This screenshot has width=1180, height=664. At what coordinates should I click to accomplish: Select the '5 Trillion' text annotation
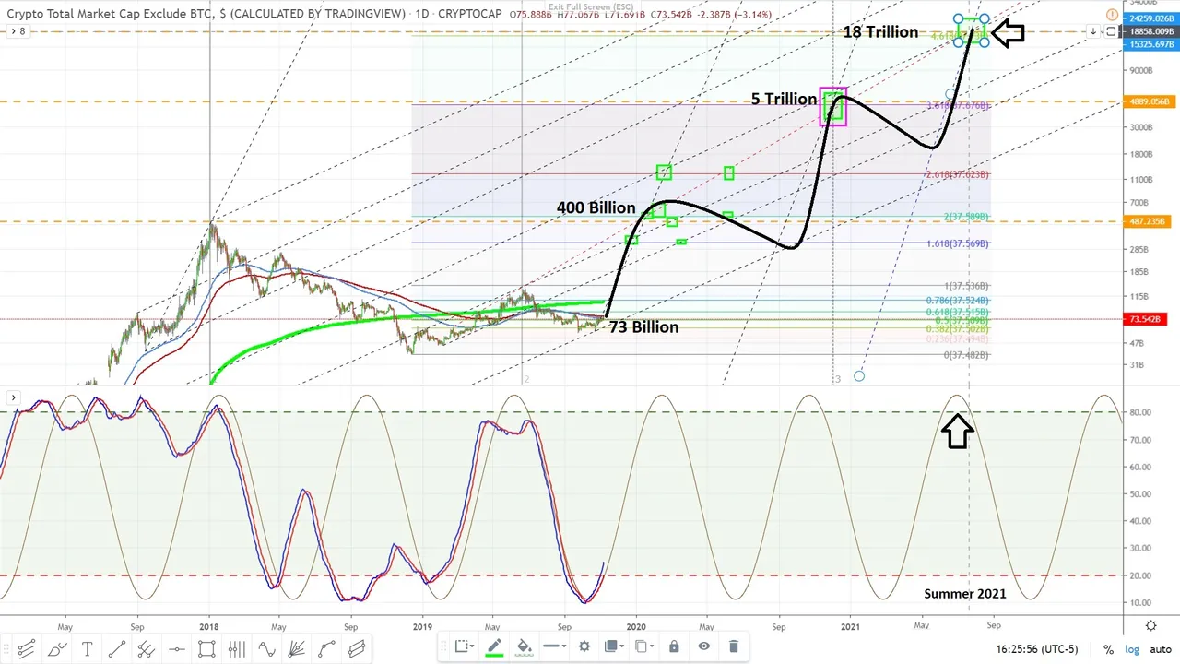point(785,99)
